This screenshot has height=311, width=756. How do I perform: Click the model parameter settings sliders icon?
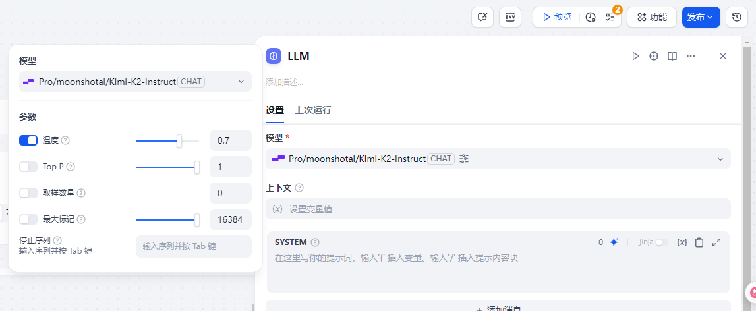(x=464, y=159)
